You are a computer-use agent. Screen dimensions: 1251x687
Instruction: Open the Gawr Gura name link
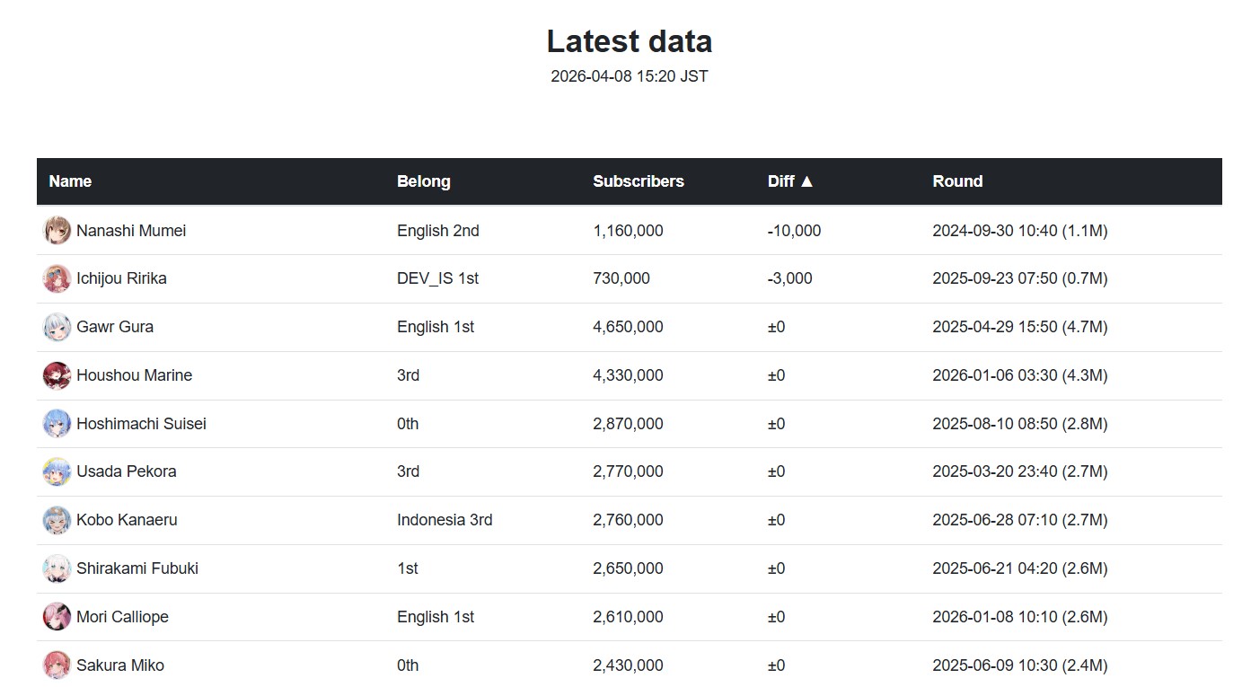click(x=115, y=327)
